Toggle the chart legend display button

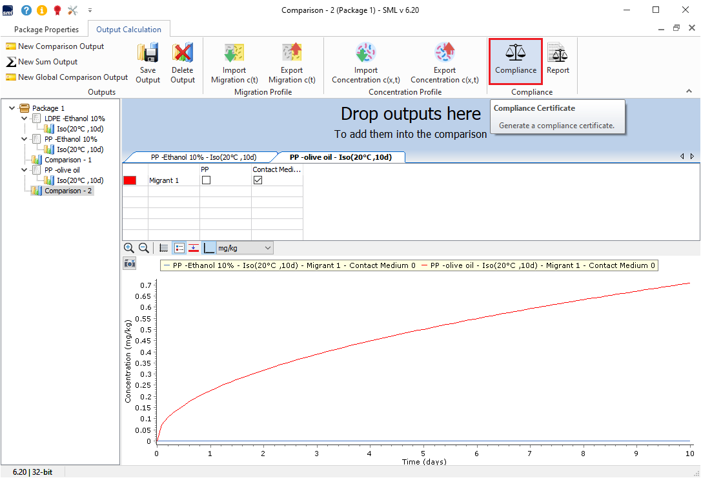[179, 248]
